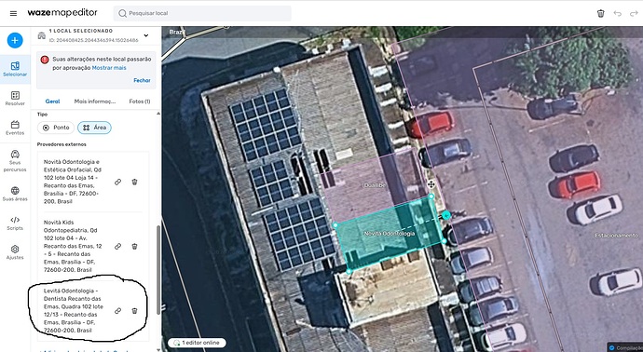Click Mostrar mais link in approval notice

point(109,68)
